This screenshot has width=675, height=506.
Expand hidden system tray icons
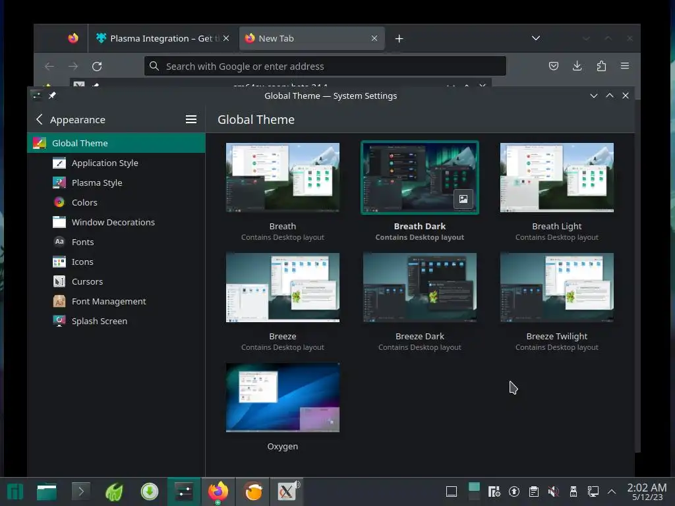coord(612,492)
